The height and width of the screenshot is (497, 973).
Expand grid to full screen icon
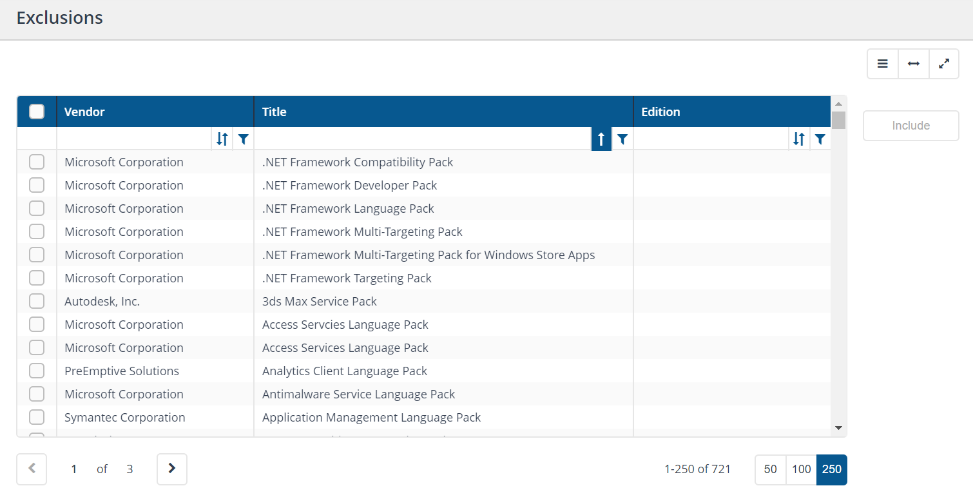pyautogui.click(x=944, y=64)
